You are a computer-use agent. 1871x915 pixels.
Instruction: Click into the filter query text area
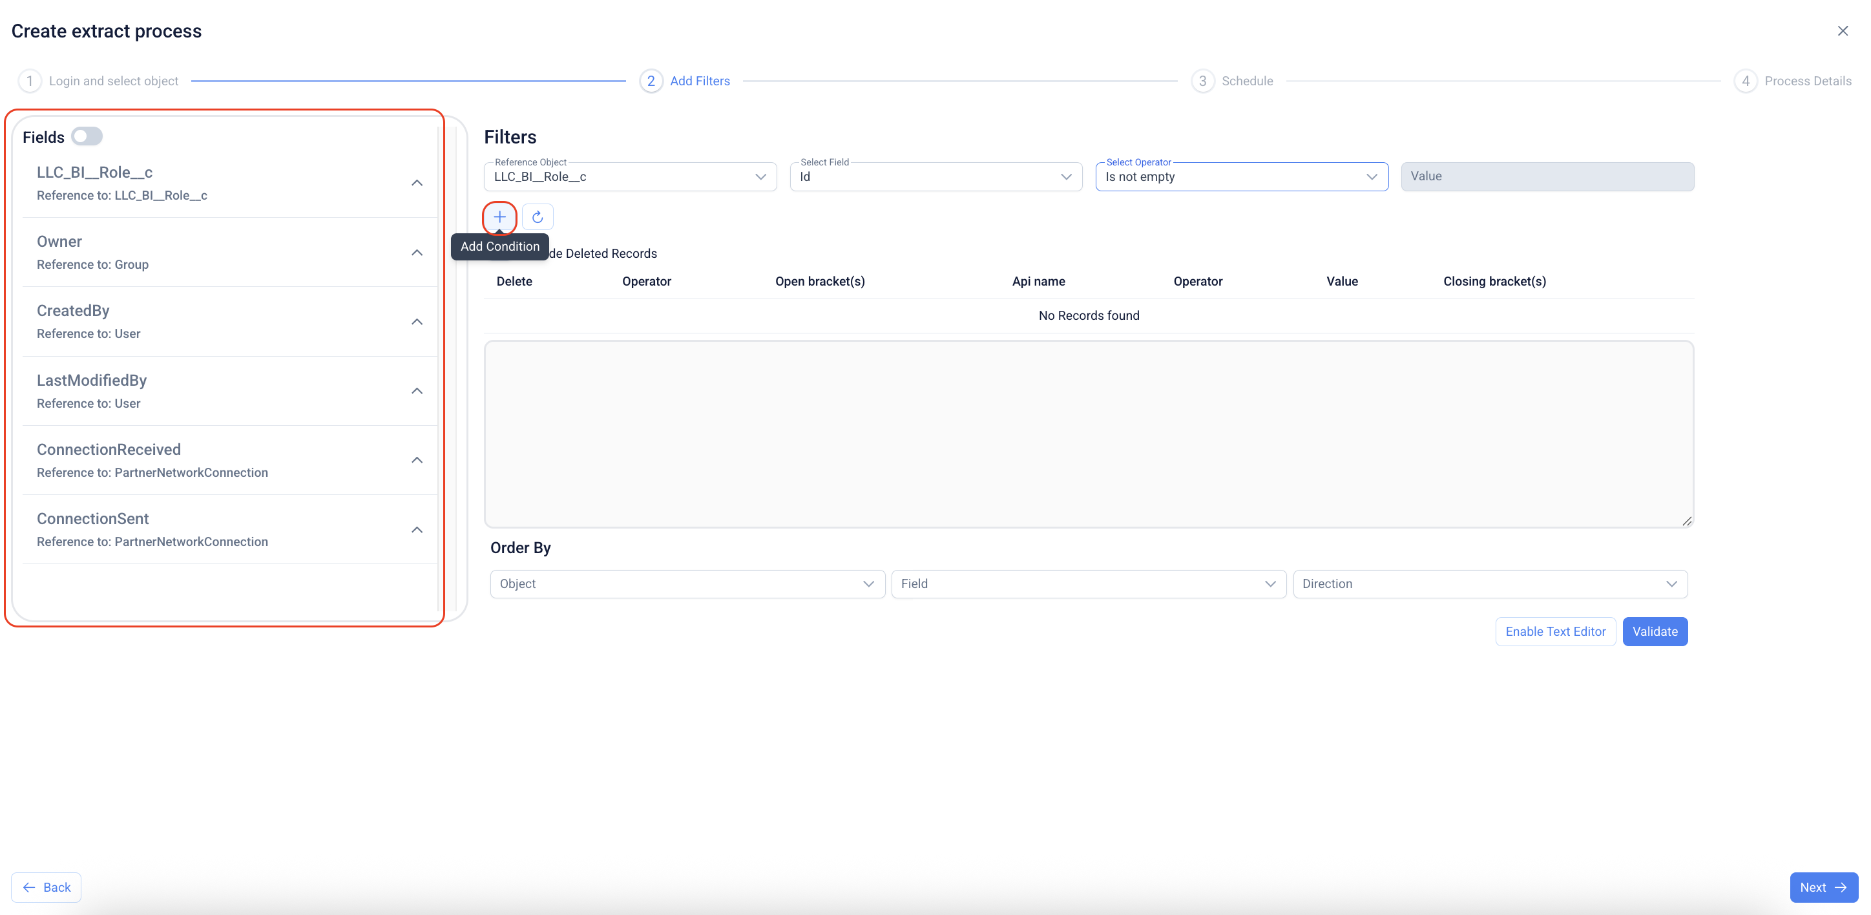(x=1088, y=434)
